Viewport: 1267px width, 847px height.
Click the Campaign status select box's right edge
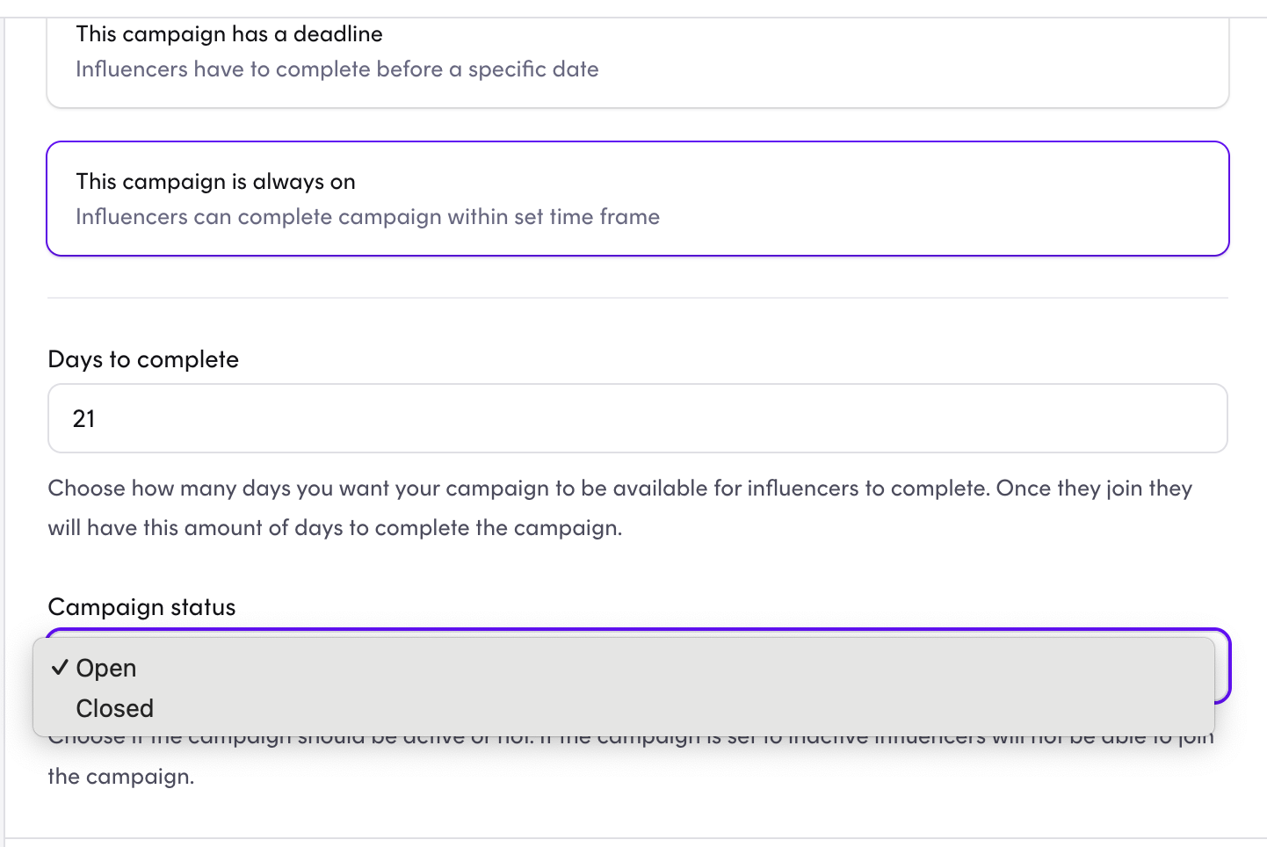tap(1222, 668)
